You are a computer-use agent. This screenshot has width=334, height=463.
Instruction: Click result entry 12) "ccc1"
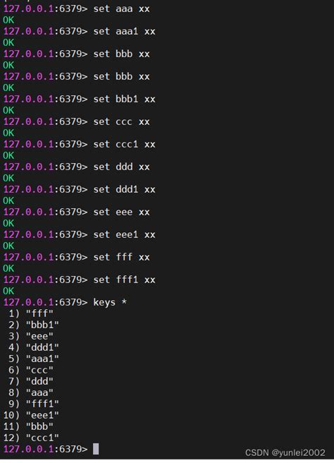pos(31,438)
